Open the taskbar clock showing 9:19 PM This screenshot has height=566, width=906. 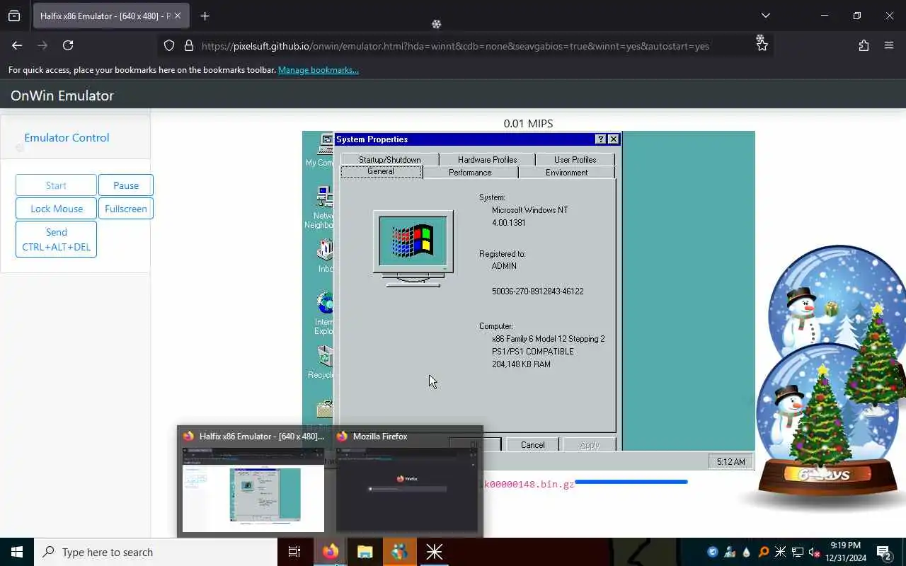(845, 552)
